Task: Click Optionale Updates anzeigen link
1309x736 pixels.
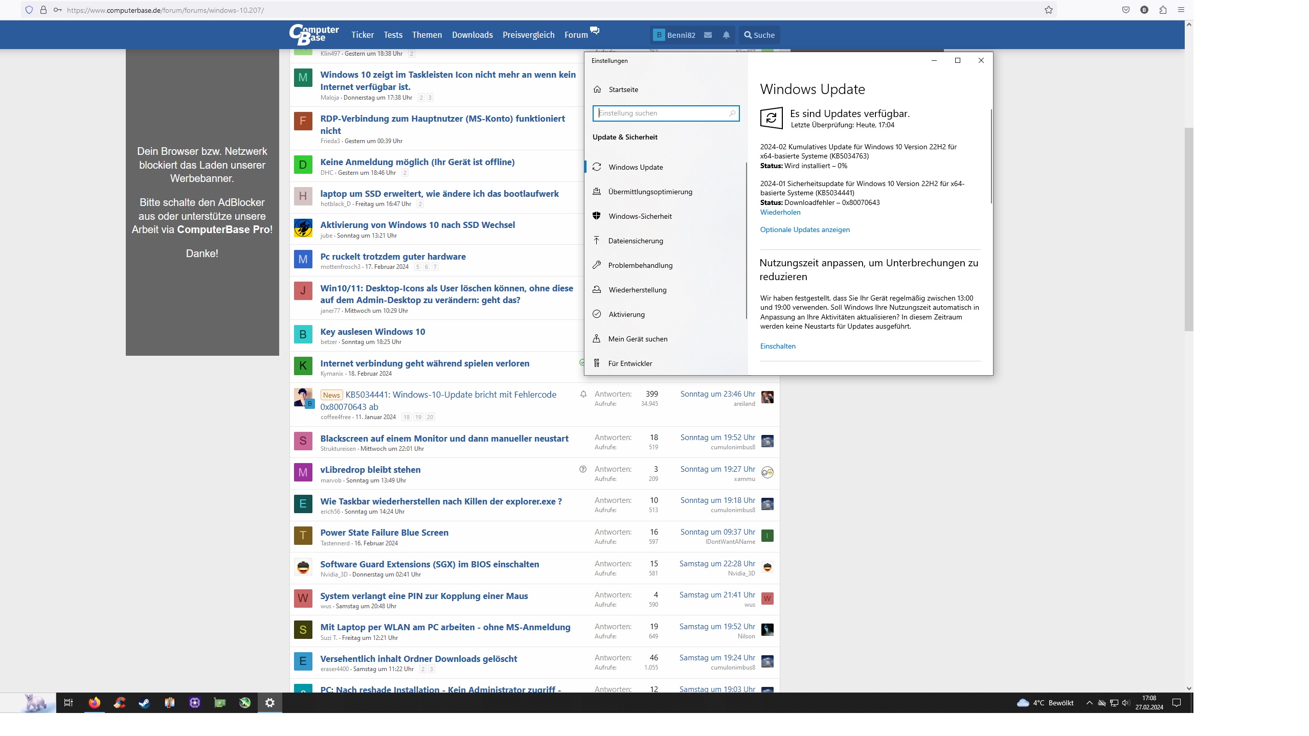Action: (x=804, y=229)
